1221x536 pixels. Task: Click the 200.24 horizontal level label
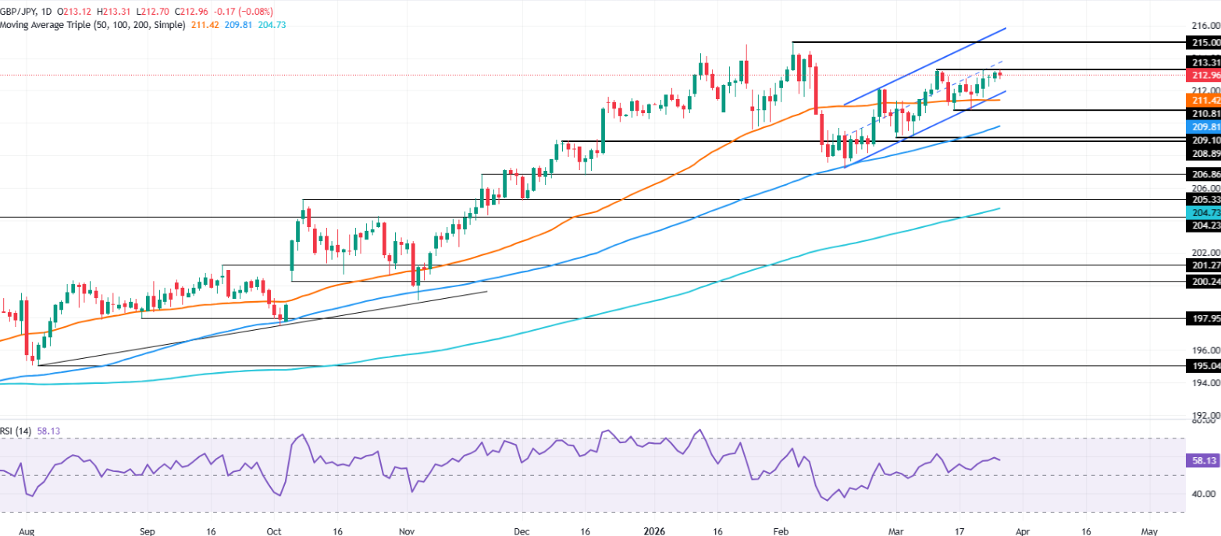(1202, 282)
